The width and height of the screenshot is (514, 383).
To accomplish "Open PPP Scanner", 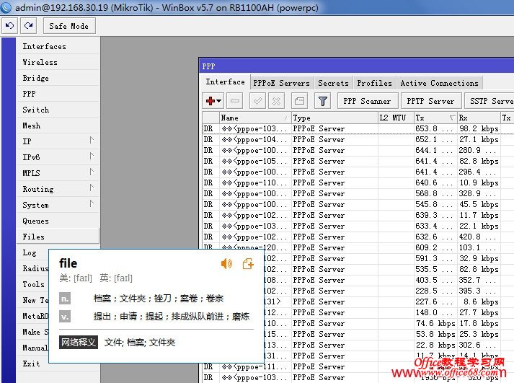I will pyautogui.click(x=367, y=101).
